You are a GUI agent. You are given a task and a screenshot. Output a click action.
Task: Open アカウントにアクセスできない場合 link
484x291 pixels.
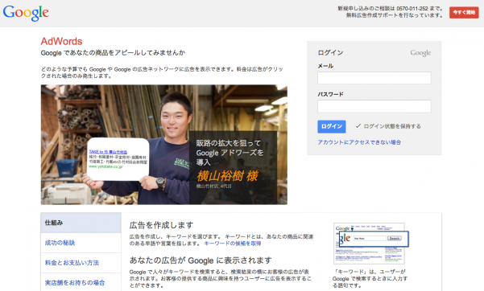[x=359, y=142]
